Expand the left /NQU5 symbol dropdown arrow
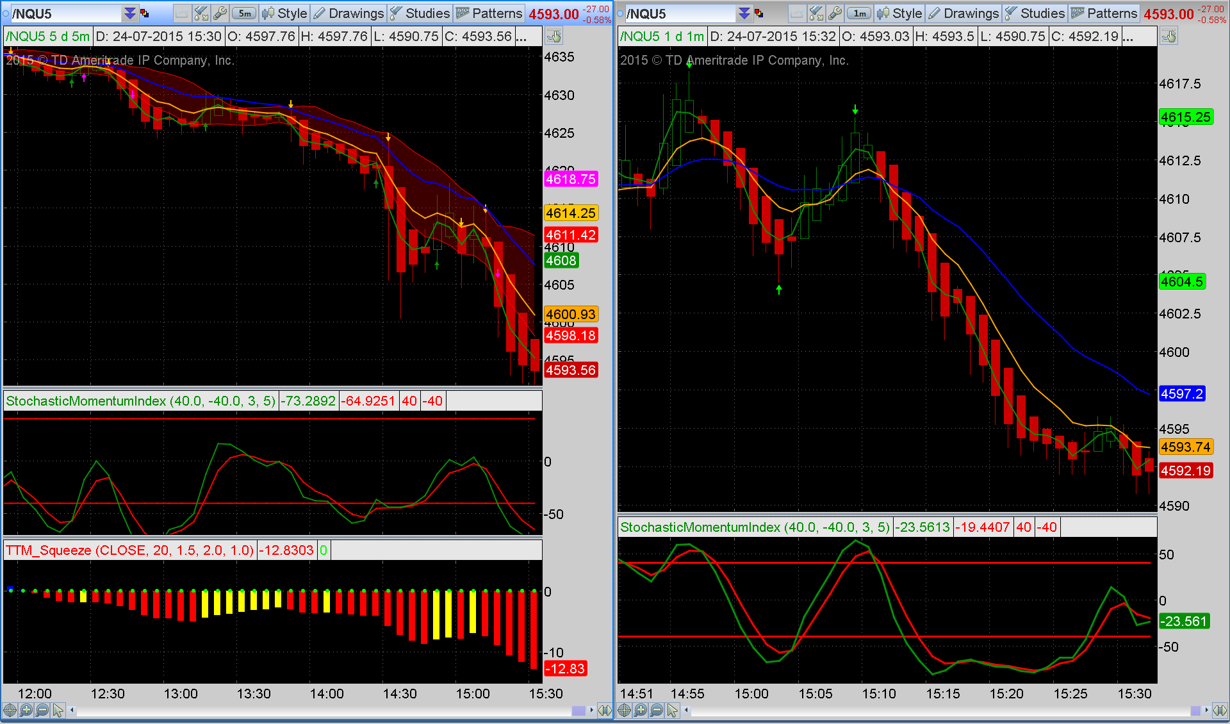Viewport: 1230px width, 724px height. click(130, 13)
